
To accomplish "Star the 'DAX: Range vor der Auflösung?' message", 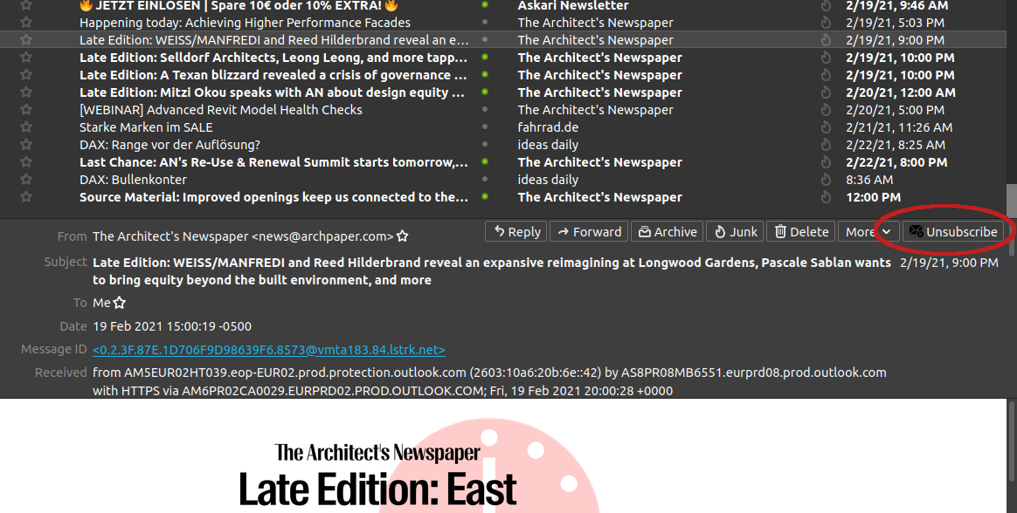I will (x=26, y=145).
